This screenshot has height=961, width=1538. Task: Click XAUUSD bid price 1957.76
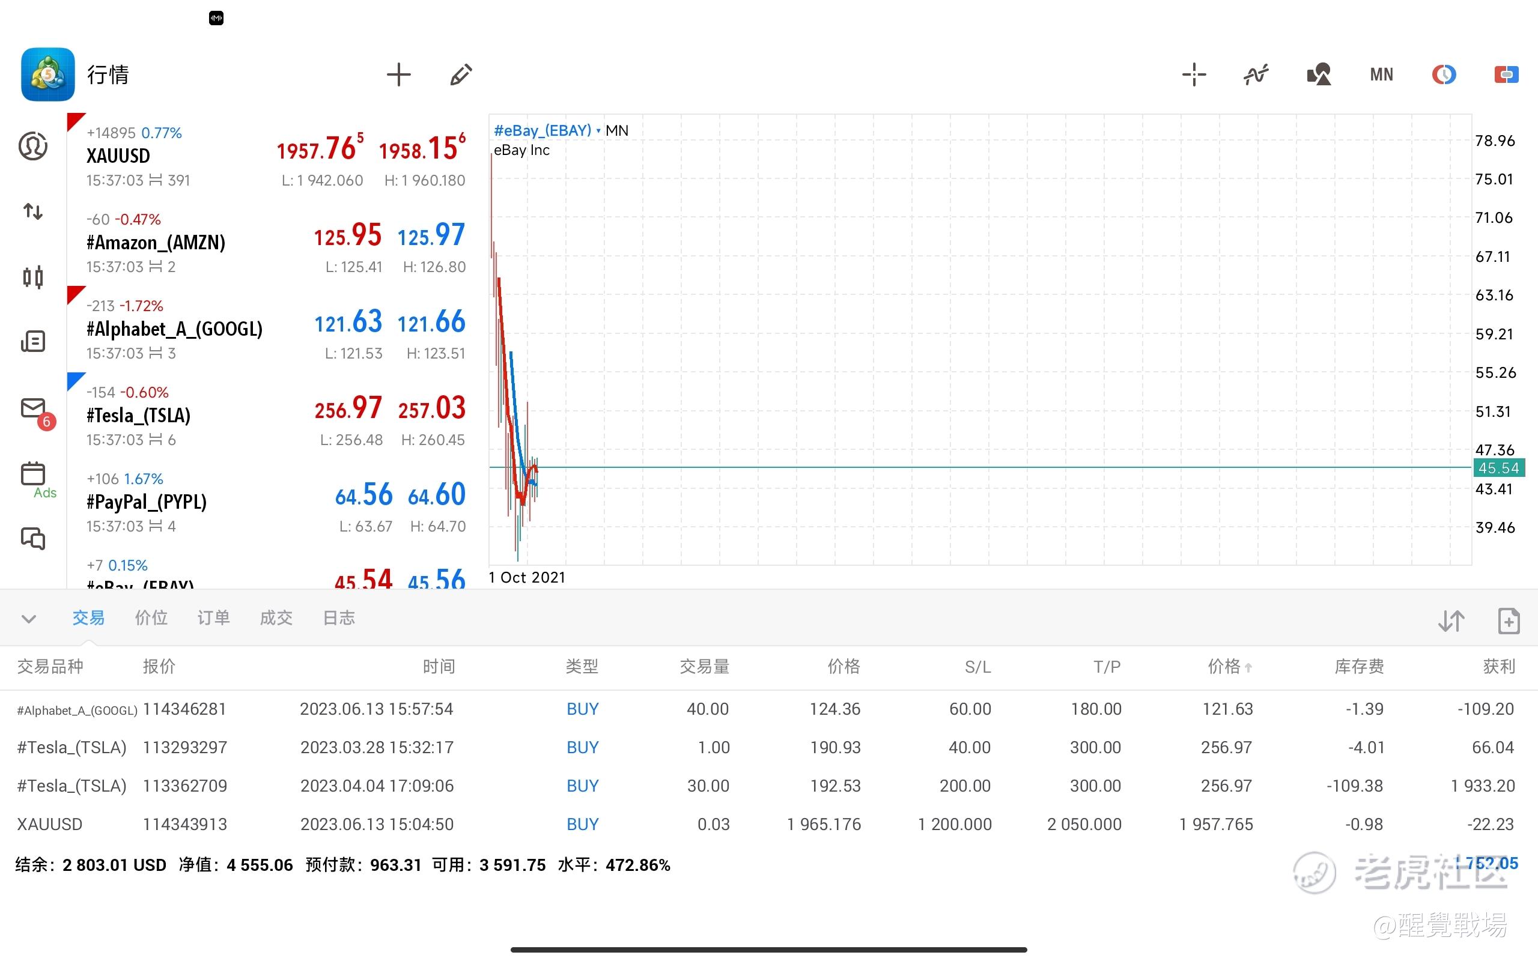(x=320, y=148)
